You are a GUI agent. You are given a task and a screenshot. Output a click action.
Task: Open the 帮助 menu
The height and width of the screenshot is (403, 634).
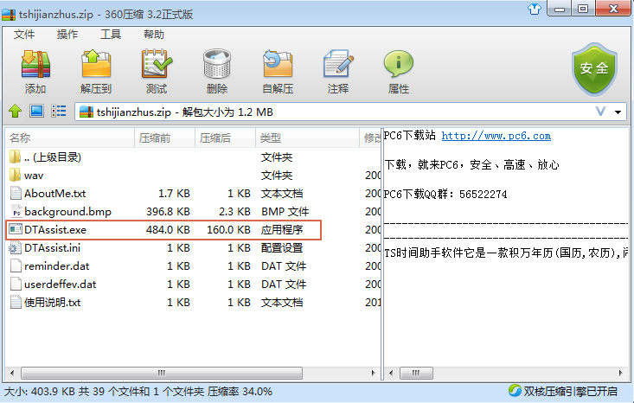[x=154, y=35]
